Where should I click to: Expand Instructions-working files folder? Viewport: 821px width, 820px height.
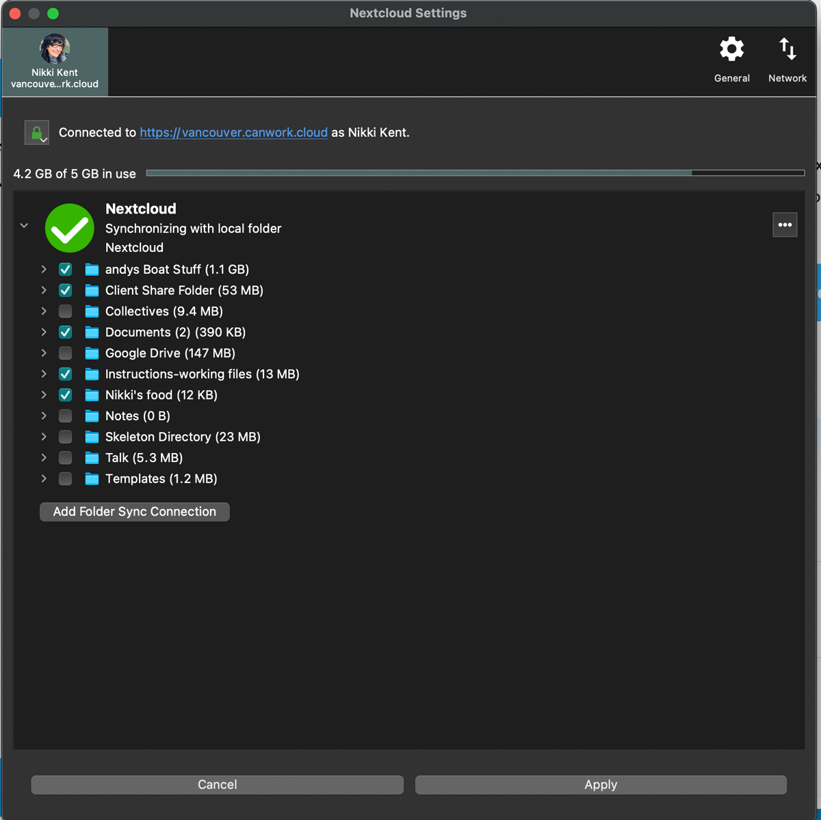pyautogui.click(x=44, y=374)
